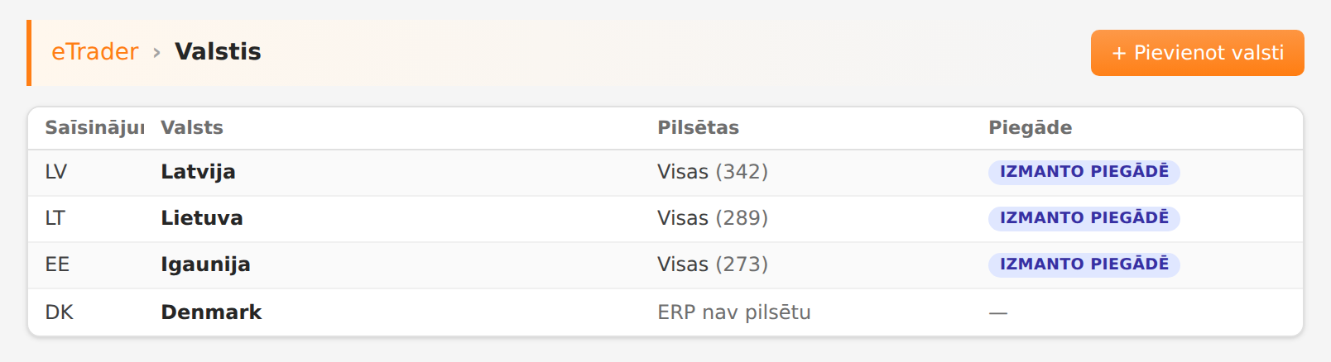The height and width of the screenshot is (362, 1331).
Task: Open the Denmark country entry
Action: coord(211,312)
